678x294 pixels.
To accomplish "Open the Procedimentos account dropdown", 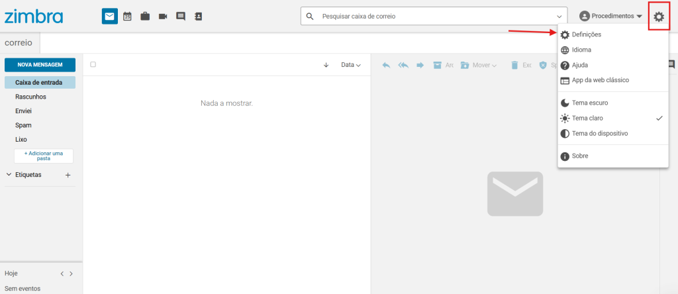I will point(610,16).
